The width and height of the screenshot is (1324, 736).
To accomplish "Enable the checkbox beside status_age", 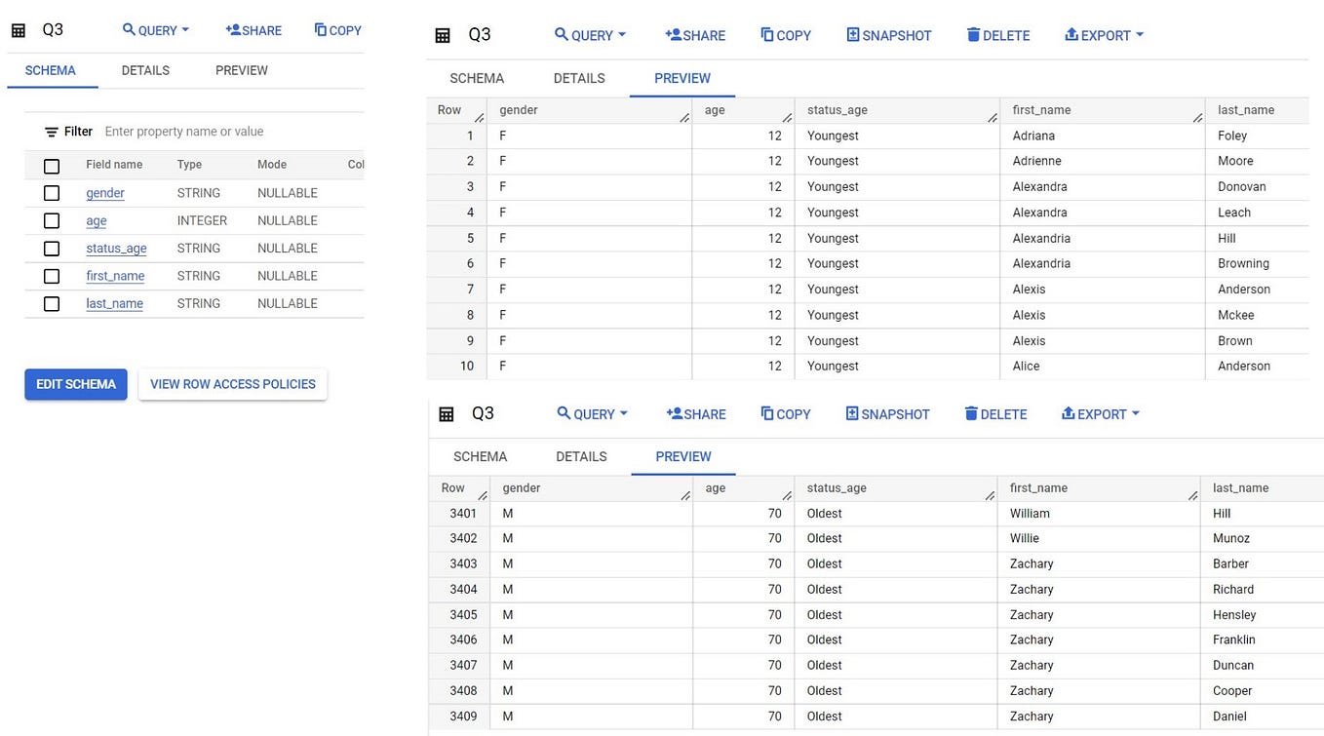I will 51,248.
